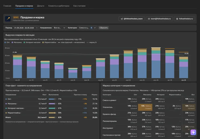Click the Follow the Data logo icon
The width and height of the screenshot is (200, 139).
(8, 19)
